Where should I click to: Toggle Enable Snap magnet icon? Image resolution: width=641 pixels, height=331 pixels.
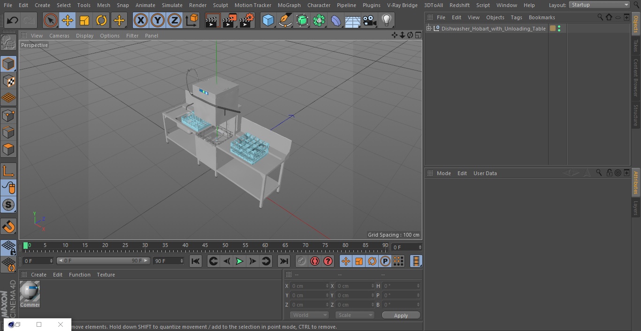coord(8,227)
